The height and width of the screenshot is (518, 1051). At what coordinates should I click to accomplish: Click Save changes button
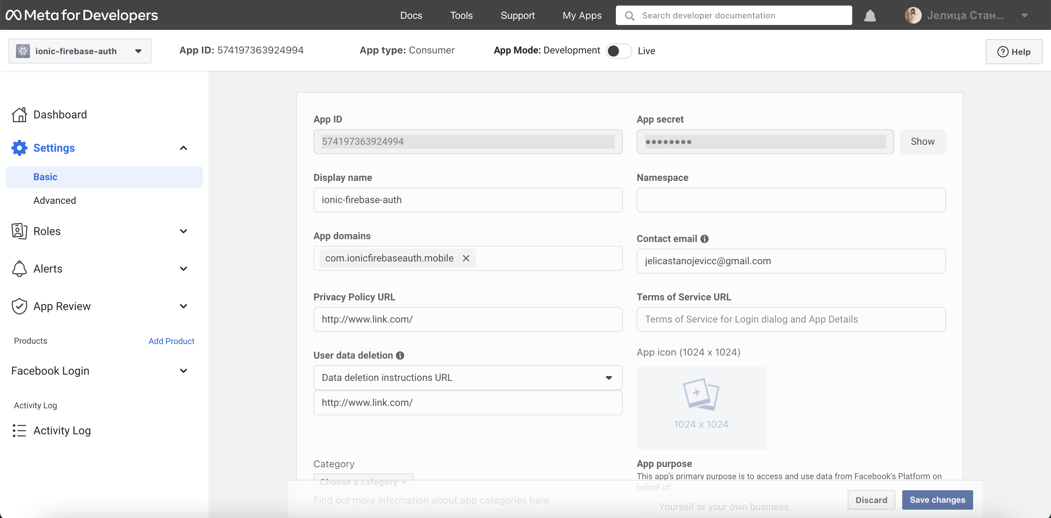pos(938,499)
